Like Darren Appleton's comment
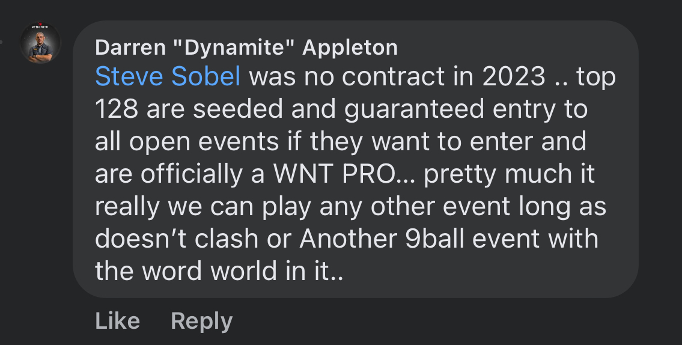 pyautogui.click(x=117, y=321)
